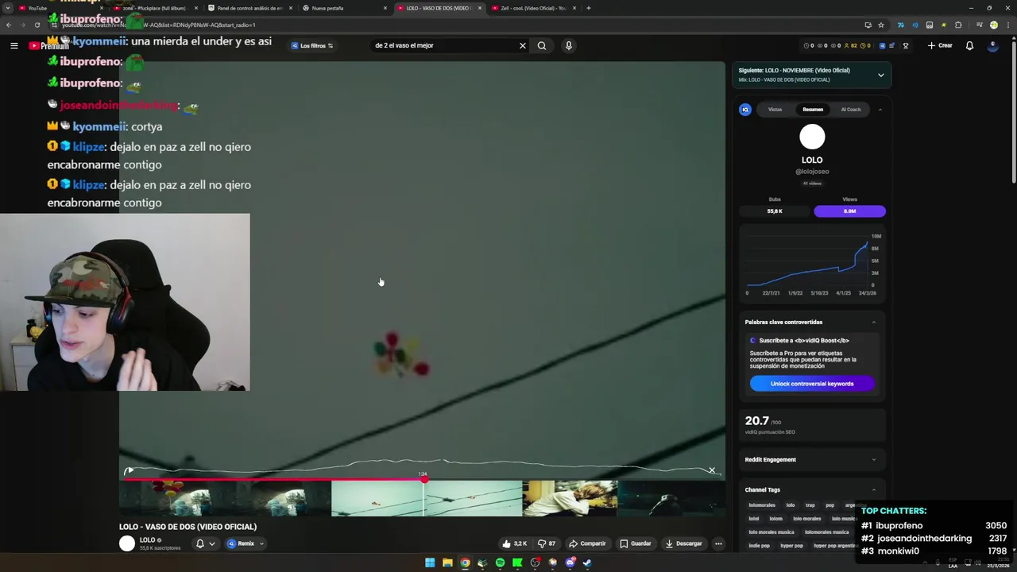This screenshot has width=1017, height=572.
Task: Click the search magnifier button
Action: 542,45
